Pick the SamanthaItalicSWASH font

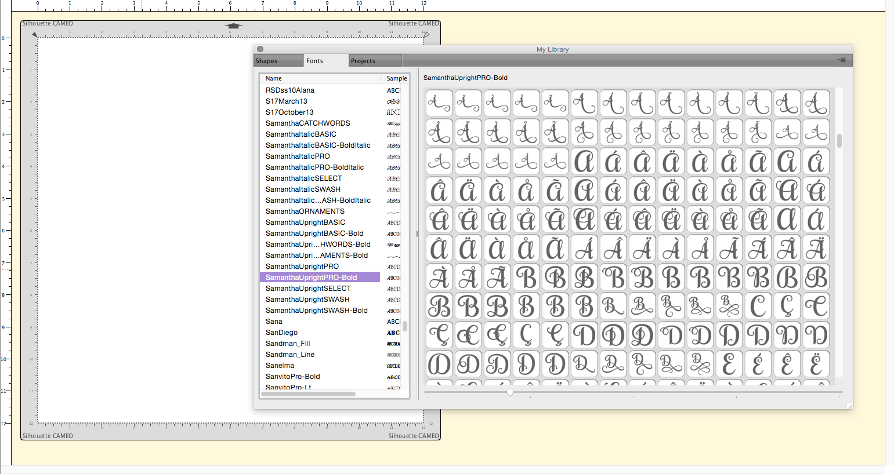[x=331, y=189]
